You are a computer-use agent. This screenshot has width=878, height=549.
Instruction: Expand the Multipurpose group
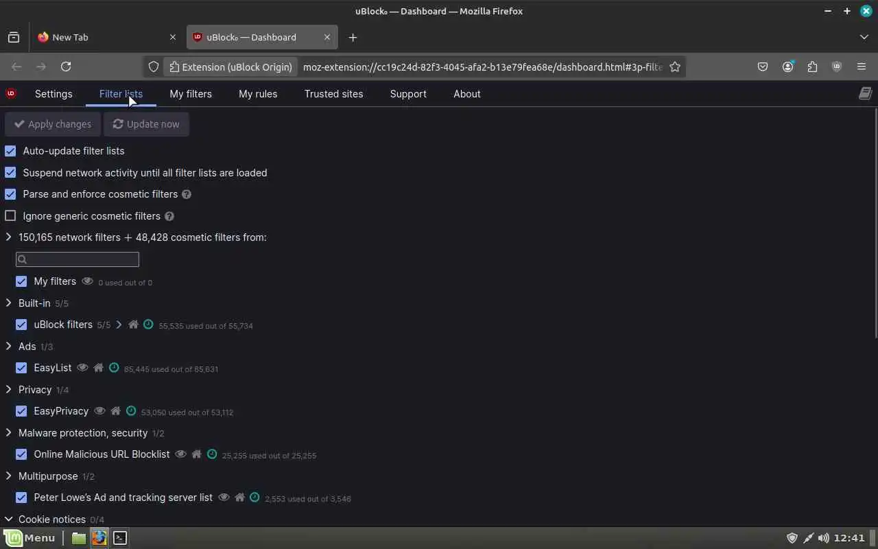pyautogui.click(x=8, y=476)
